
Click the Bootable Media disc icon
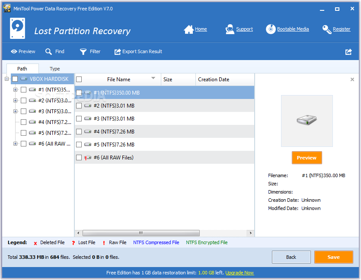271,29
